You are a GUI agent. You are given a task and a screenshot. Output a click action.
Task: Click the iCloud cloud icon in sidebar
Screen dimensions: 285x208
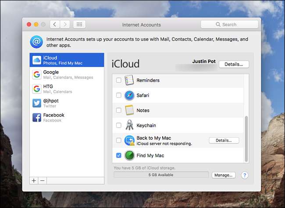point(37,60)
